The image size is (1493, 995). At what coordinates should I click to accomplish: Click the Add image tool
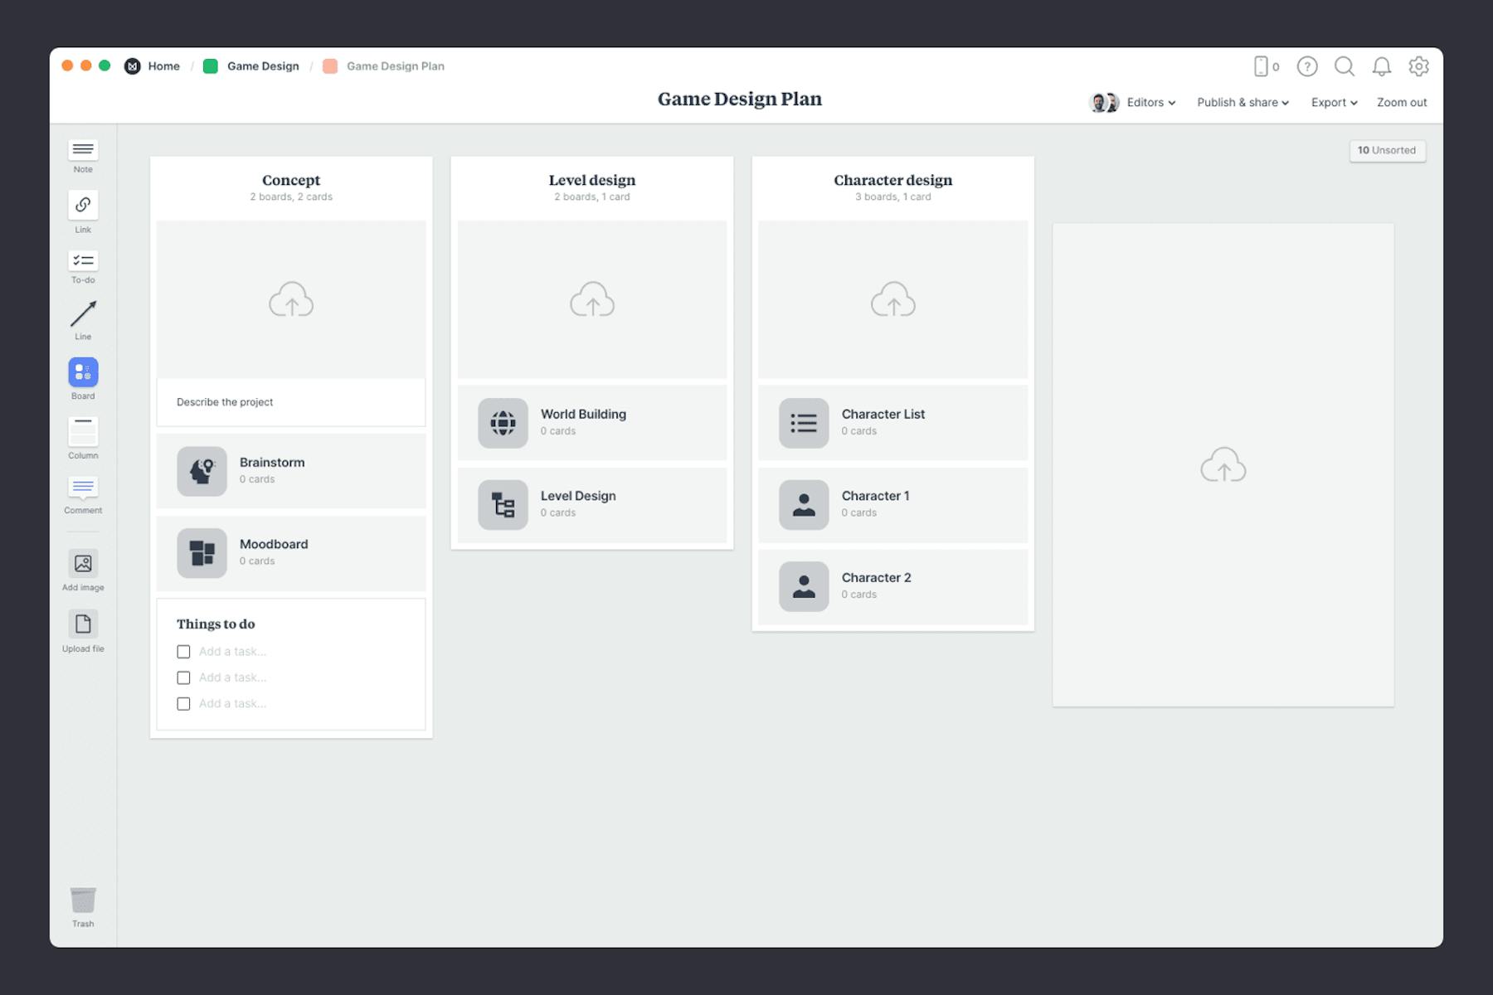(82, 565)
